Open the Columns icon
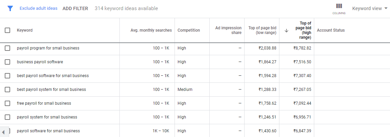Screen dimensions: 390x137 [x=339, y=9]
